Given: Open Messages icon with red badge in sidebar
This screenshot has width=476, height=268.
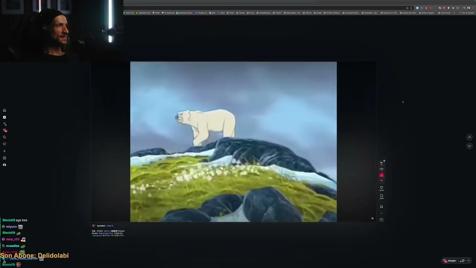Looking at the screenshot, I should tap(5, 130).
